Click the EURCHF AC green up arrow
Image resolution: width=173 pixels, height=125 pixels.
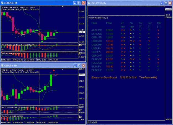pos(140,70)
